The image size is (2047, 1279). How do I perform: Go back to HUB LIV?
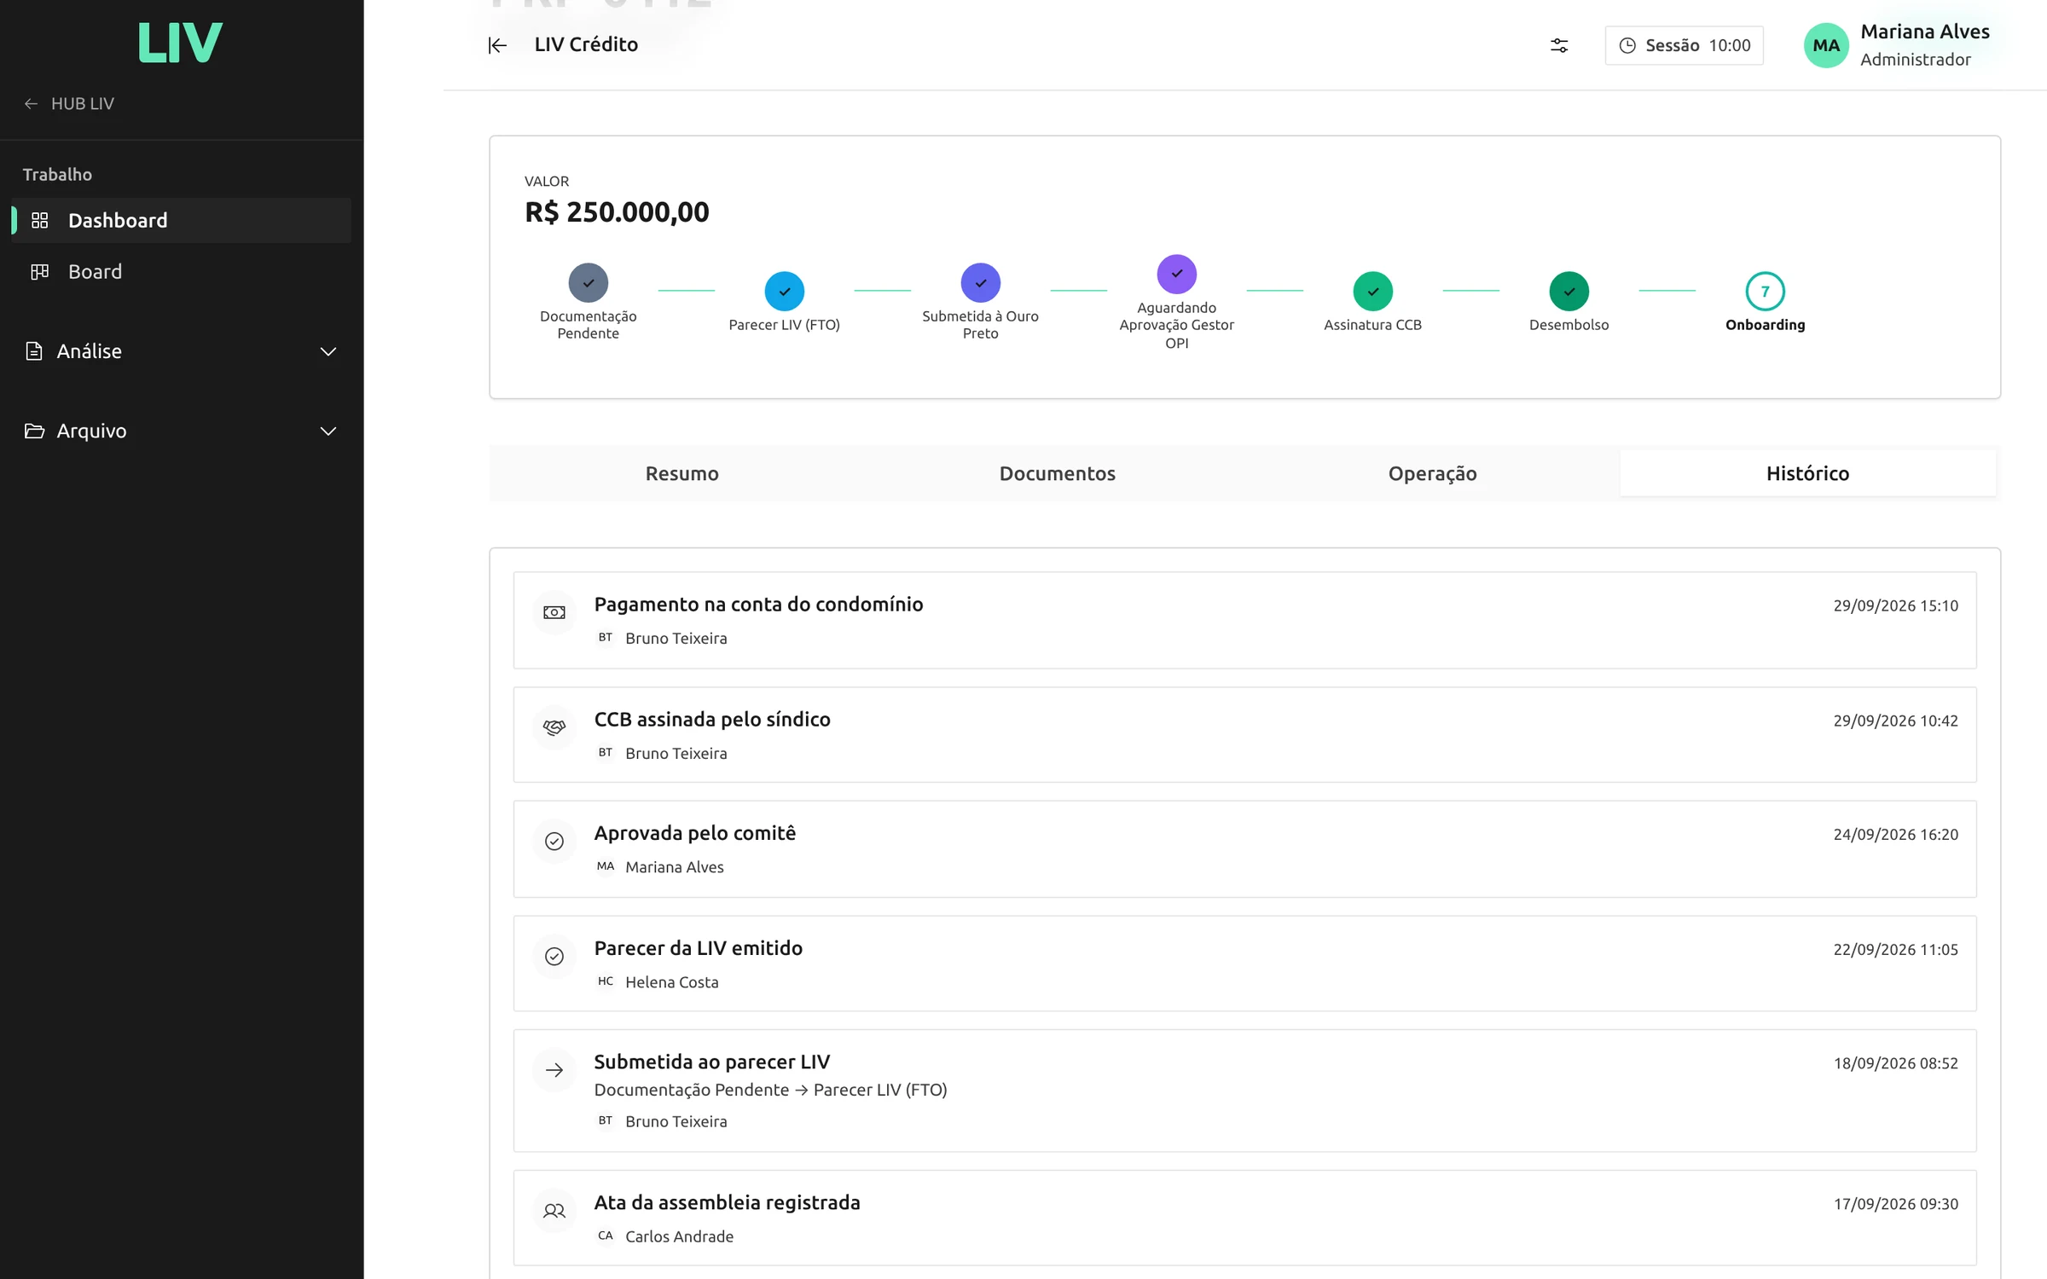(69, 103)
